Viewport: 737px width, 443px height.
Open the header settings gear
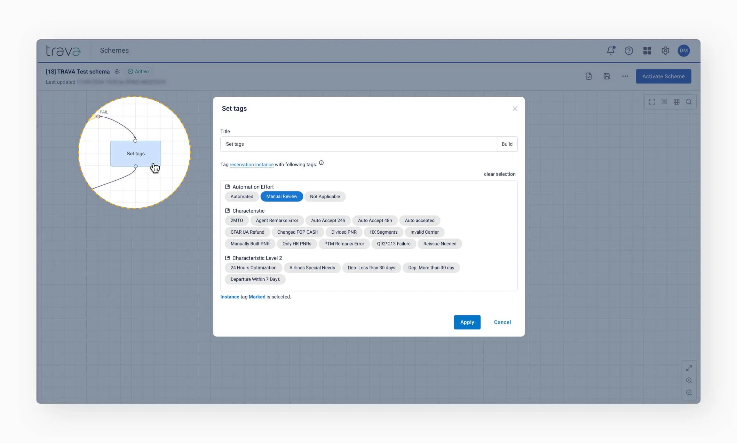pos(665,51)
